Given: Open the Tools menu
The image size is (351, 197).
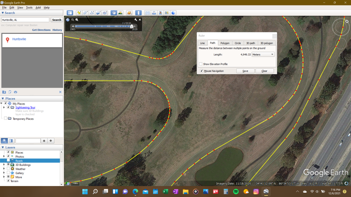Looking at the screenshot, I should pyautogui.click(x=29, y=8).
